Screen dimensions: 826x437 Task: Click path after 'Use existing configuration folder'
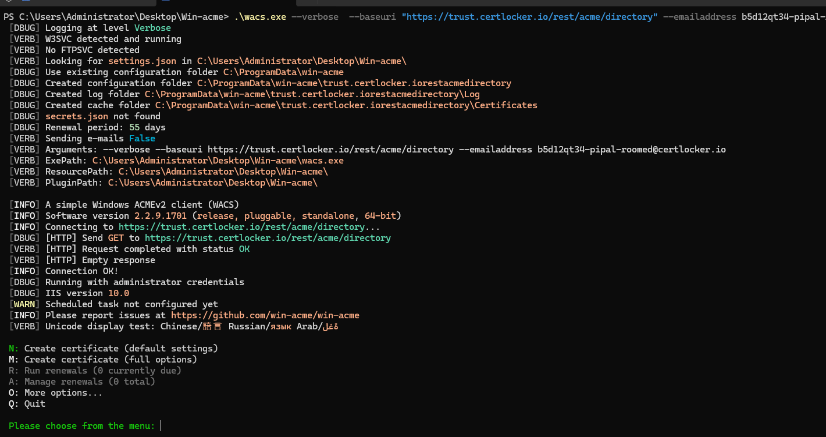point(283,72)
